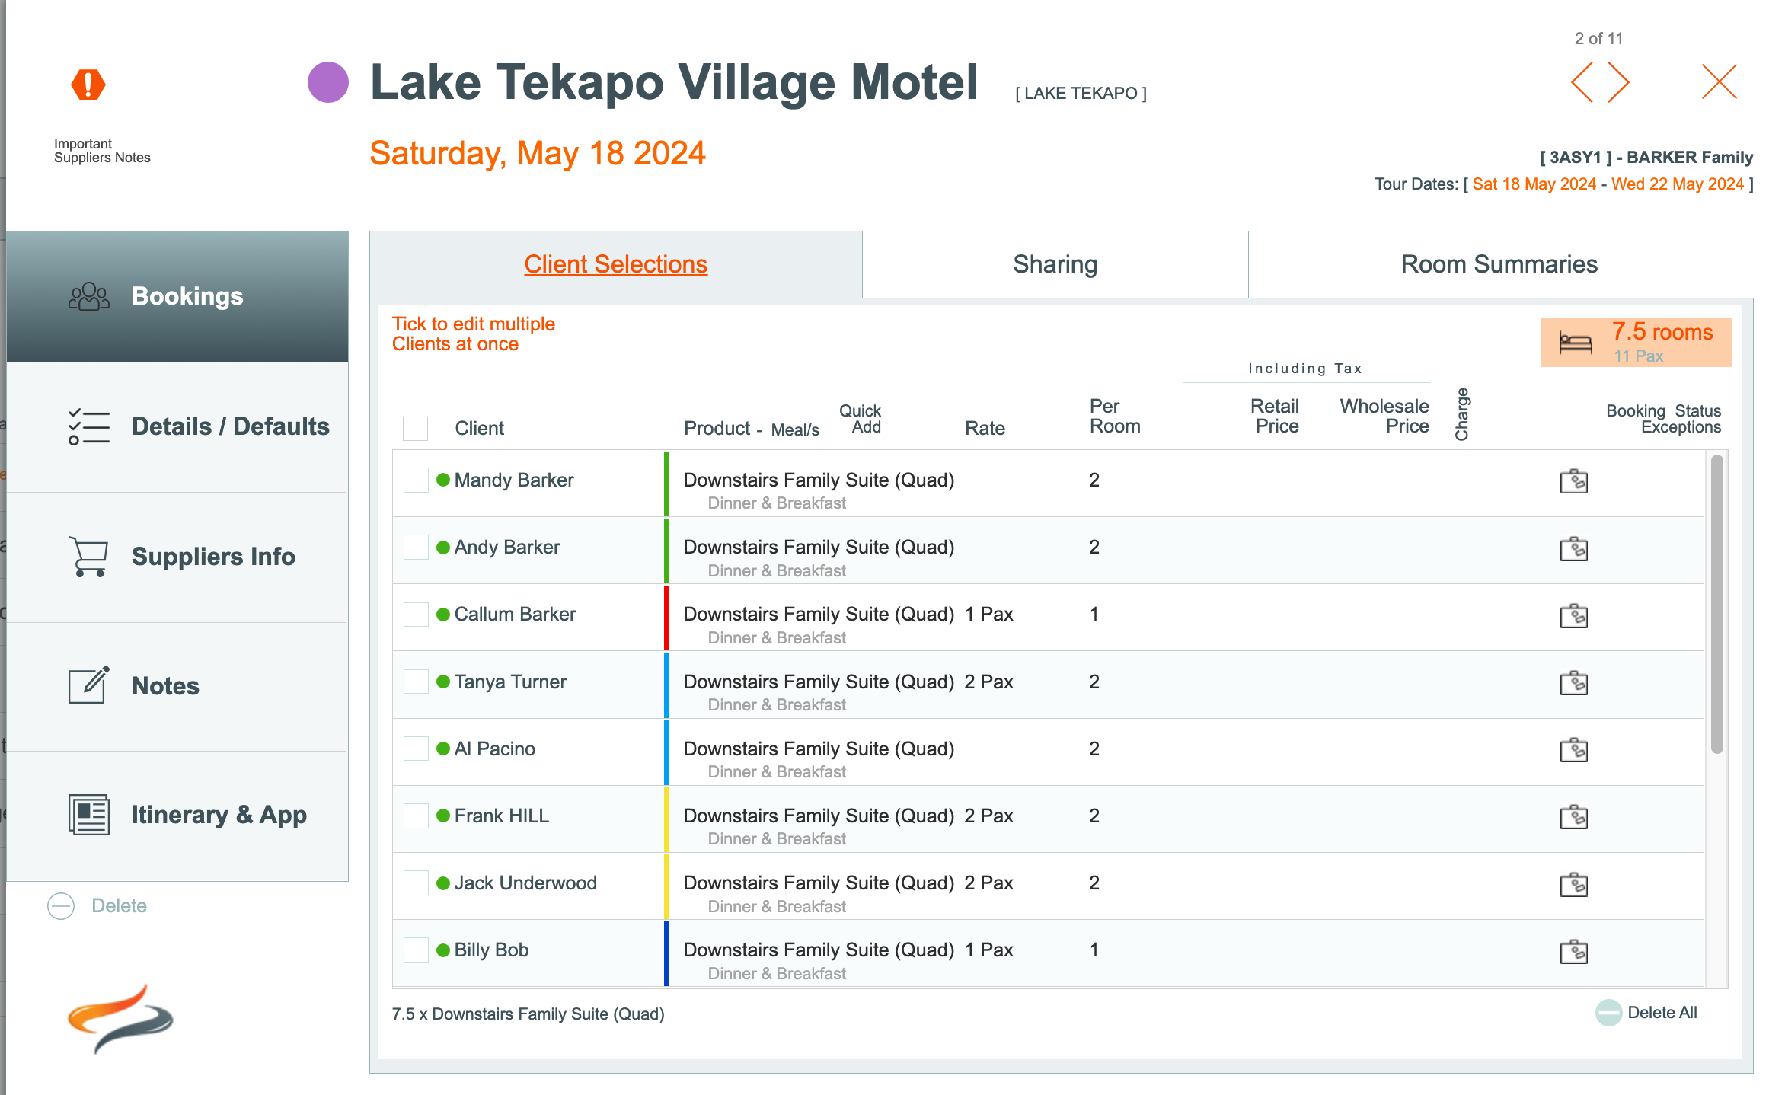Switch to the Room Summaries tab
1785x1095 pixels.
point(1499,264)
